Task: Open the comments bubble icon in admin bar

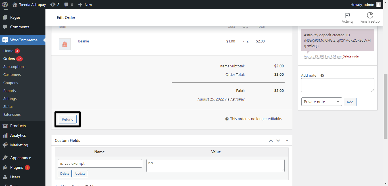Action: click(66, 5)
